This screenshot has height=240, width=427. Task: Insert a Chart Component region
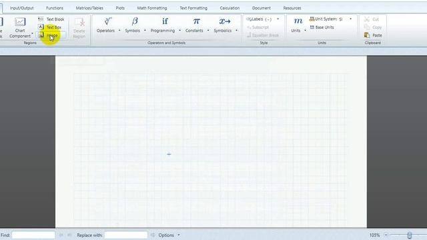[20, 27]
